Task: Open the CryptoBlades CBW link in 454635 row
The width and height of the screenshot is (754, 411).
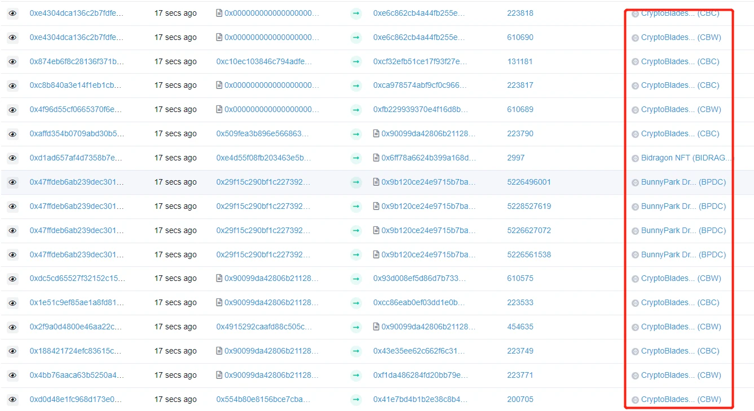Action: pos(681,327)
